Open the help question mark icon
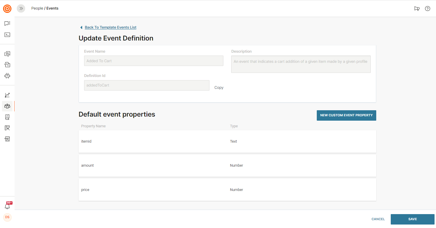 click(x=427, y=9)
